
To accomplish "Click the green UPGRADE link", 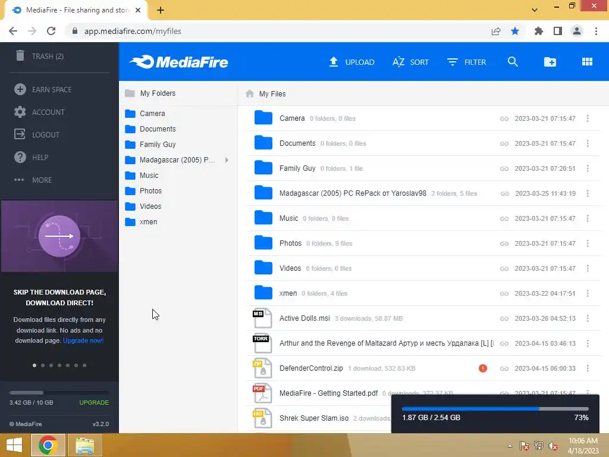I will point(94,403).
